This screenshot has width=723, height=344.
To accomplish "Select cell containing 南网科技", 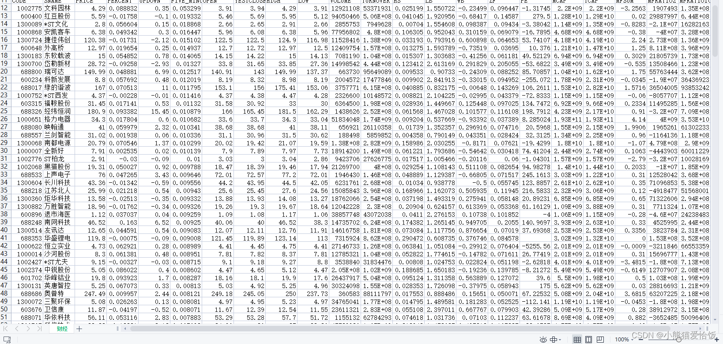I will click(x=59, y=222).
